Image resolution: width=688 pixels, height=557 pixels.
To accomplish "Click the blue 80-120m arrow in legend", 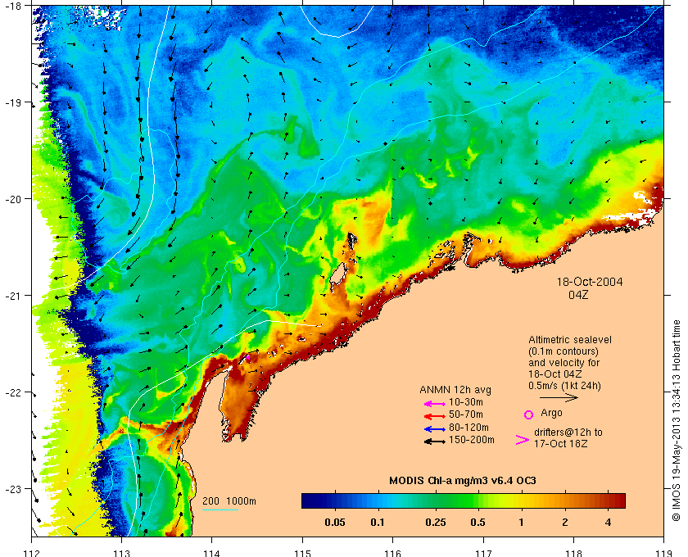I will (435, 429).
